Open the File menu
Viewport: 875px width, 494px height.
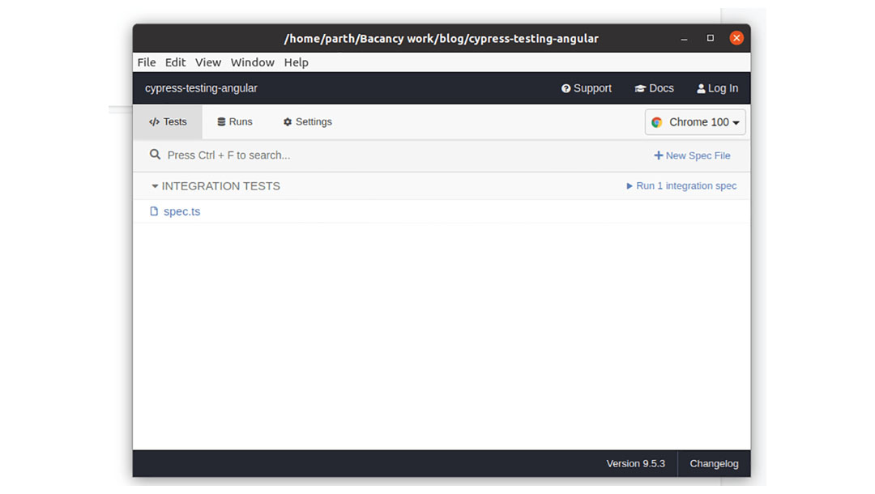[x=147, y=62]
